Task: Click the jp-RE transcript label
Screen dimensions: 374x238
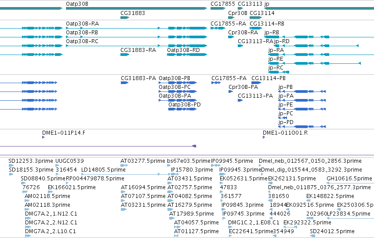Action: [x=276, y=59]
